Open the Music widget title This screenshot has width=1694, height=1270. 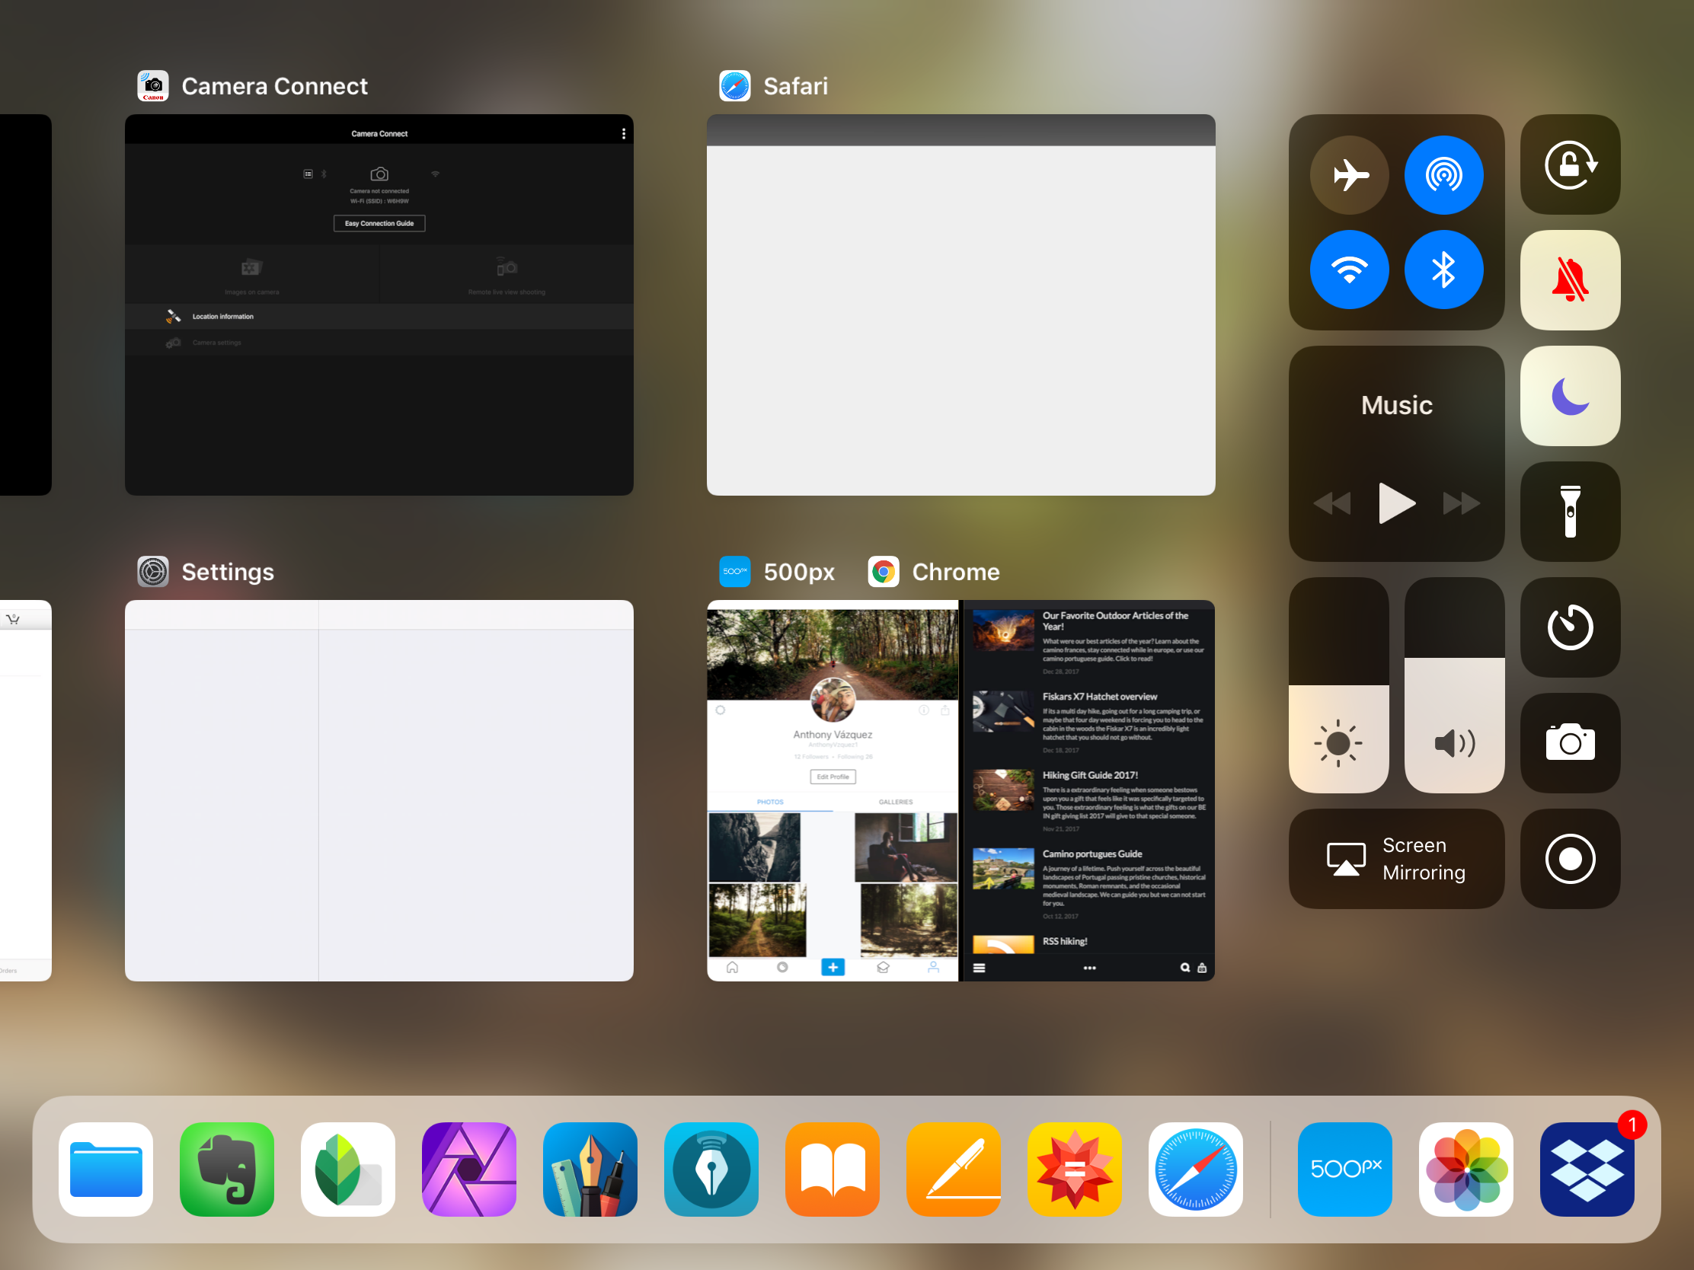click(1396, 405)
